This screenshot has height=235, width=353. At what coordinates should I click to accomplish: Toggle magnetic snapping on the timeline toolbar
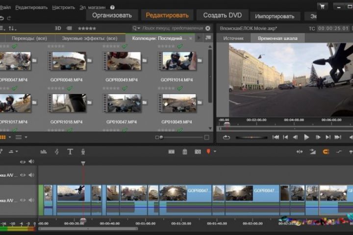pos(325,152)
